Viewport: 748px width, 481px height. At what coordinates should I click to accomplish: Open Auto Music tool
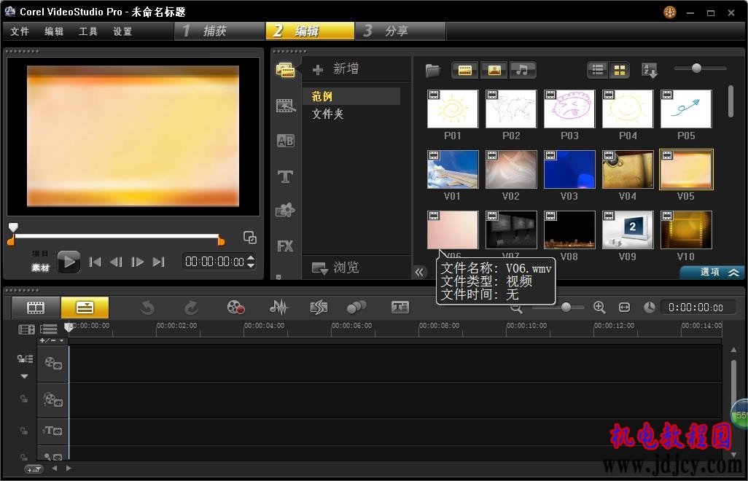click(319, 308)
